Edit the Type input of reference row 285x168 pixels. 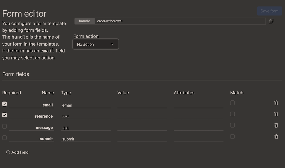click(x=86, y=117)
